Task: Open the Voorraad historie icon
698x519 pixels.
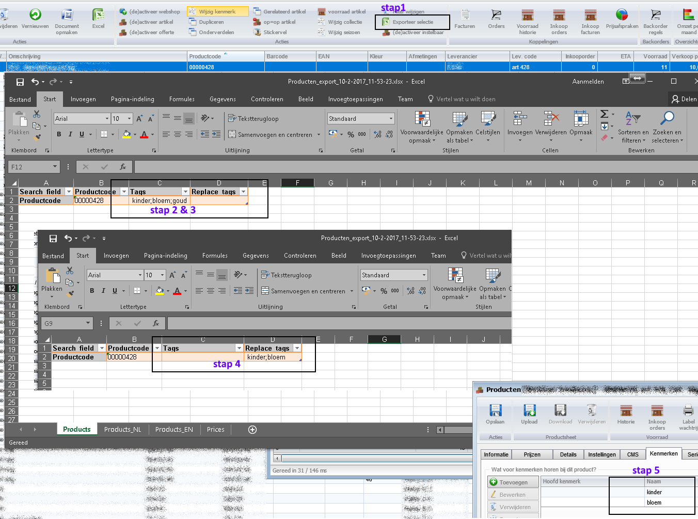Action: tap(527, 15)
